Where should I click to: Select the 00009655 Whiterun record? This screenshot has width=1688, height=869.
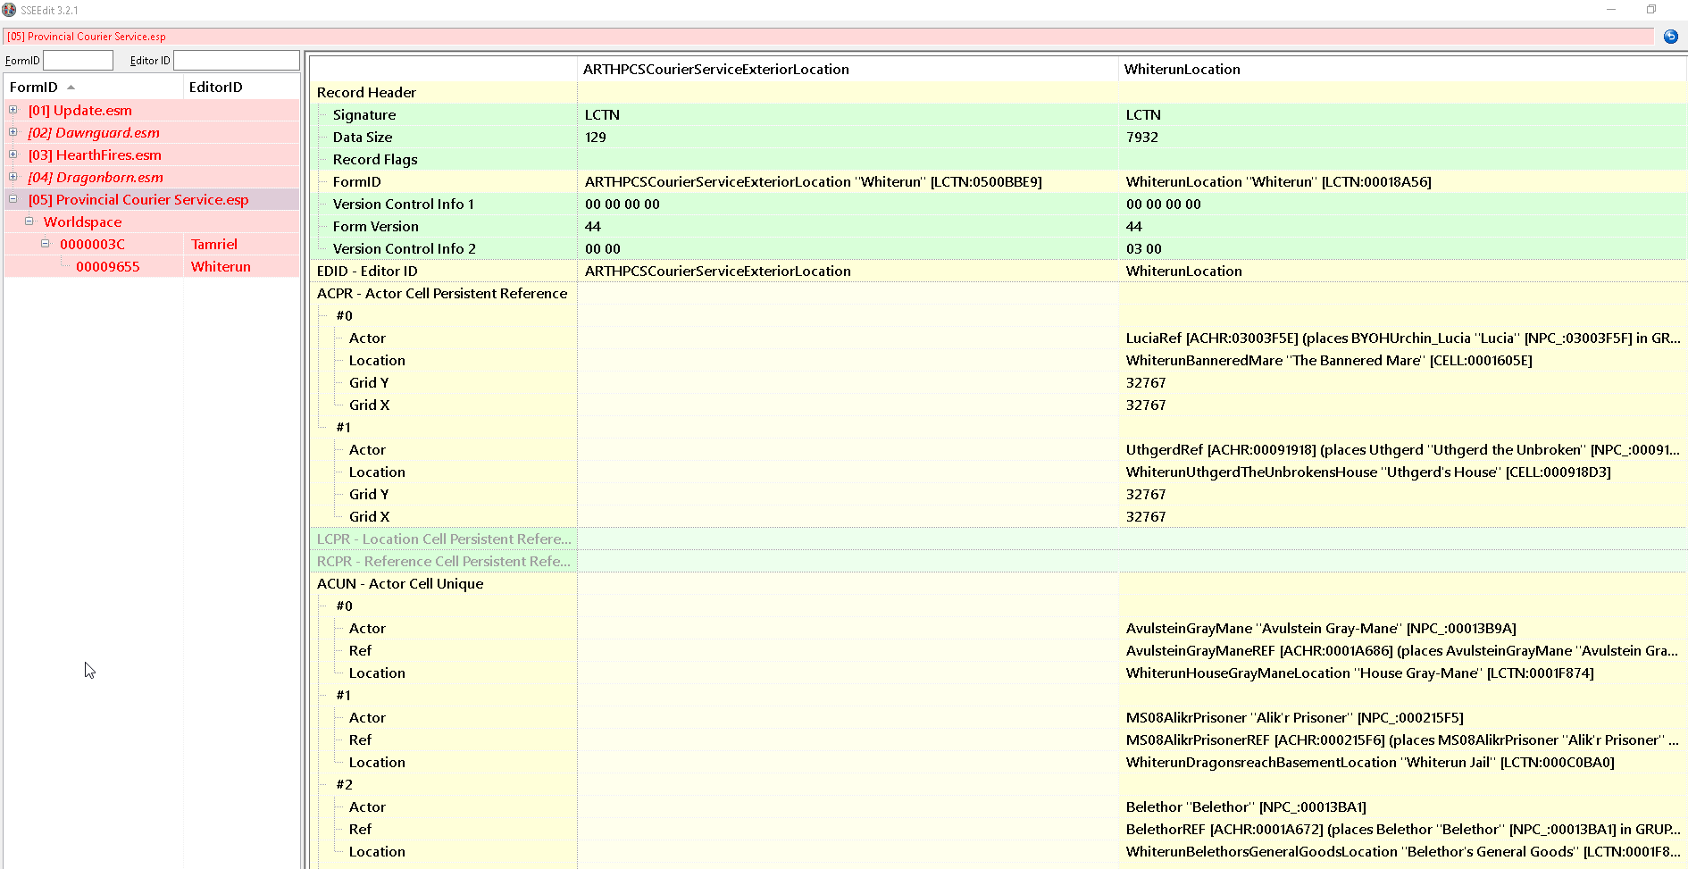[107, 267]
